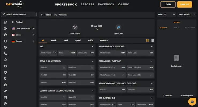Select the Straight betslip tab
The height and width of the screenshot is (107, 198).
click(x=163, y=28)
